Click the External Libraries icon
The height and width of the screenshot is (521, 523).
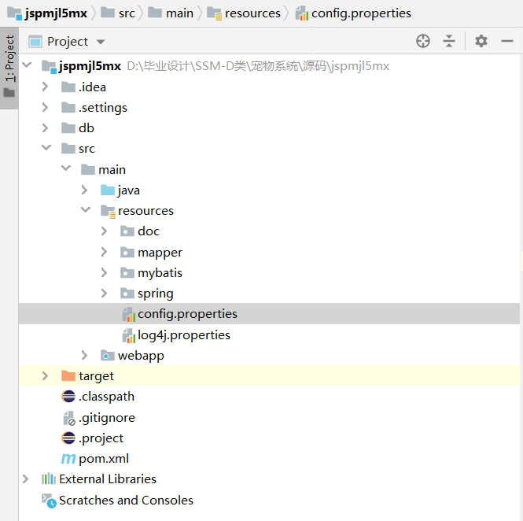coord(49,479)
